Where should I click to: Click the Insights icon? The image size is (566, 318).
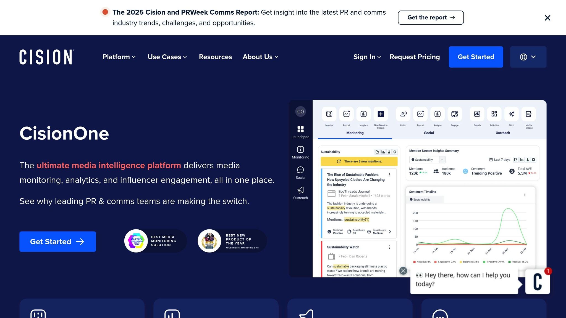coord(363,114)
